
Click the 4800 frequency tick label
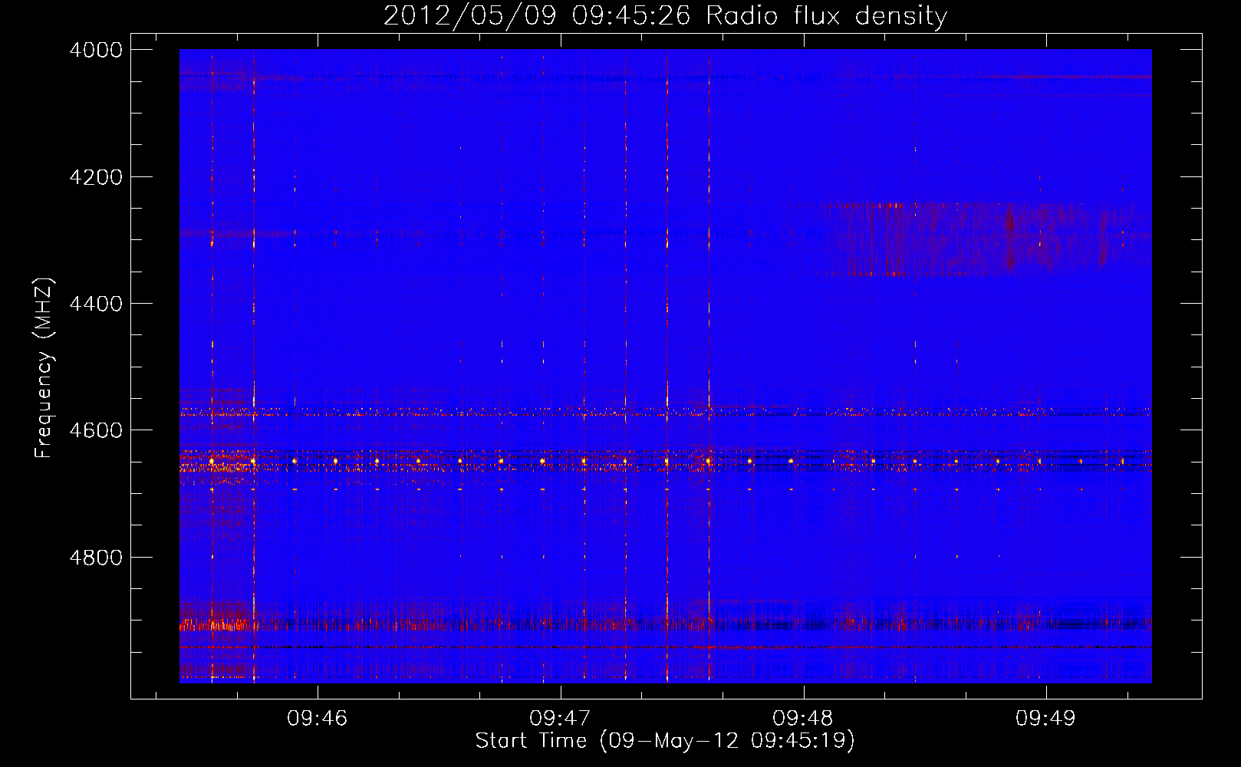(96, 557)
